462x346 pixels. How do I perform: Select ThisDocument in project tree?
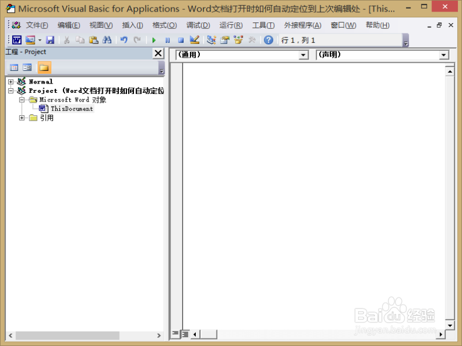pos(72,109)
